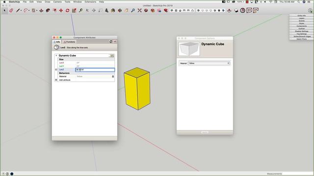Expand the Outliner tray panel
Screen dimensions: 314x176
point(301,28)
